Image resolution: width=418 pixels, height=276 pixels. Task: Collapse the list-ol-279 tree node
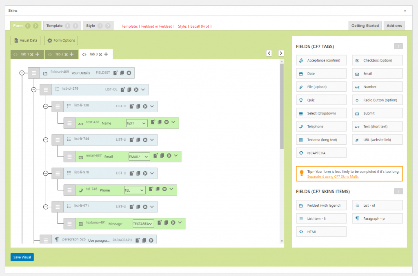[x=33, y=90]
